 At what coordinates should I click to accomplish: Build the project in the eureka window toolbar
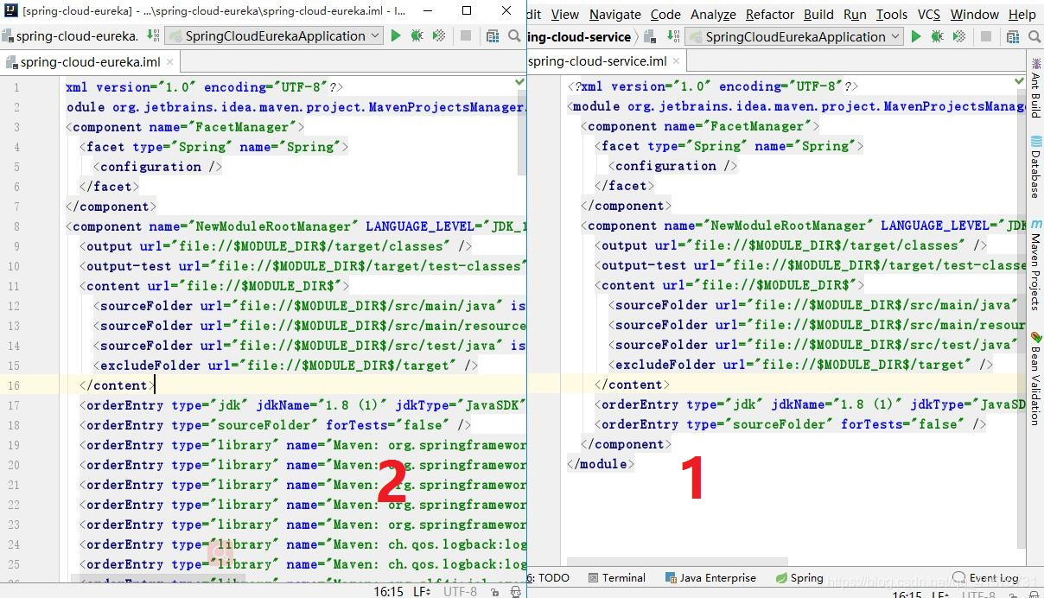pyautogui.click(x=153, y=35)
